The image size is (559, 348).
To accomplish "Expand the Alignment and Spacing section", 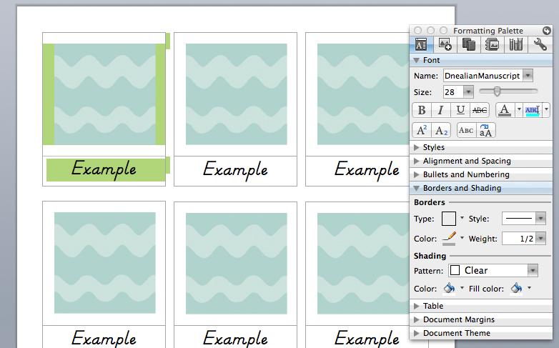I will [416, 161].
